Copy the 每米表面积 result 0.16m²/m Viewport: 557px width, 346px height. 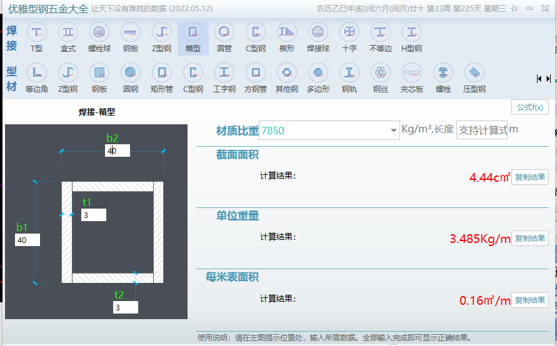(530, 300)
